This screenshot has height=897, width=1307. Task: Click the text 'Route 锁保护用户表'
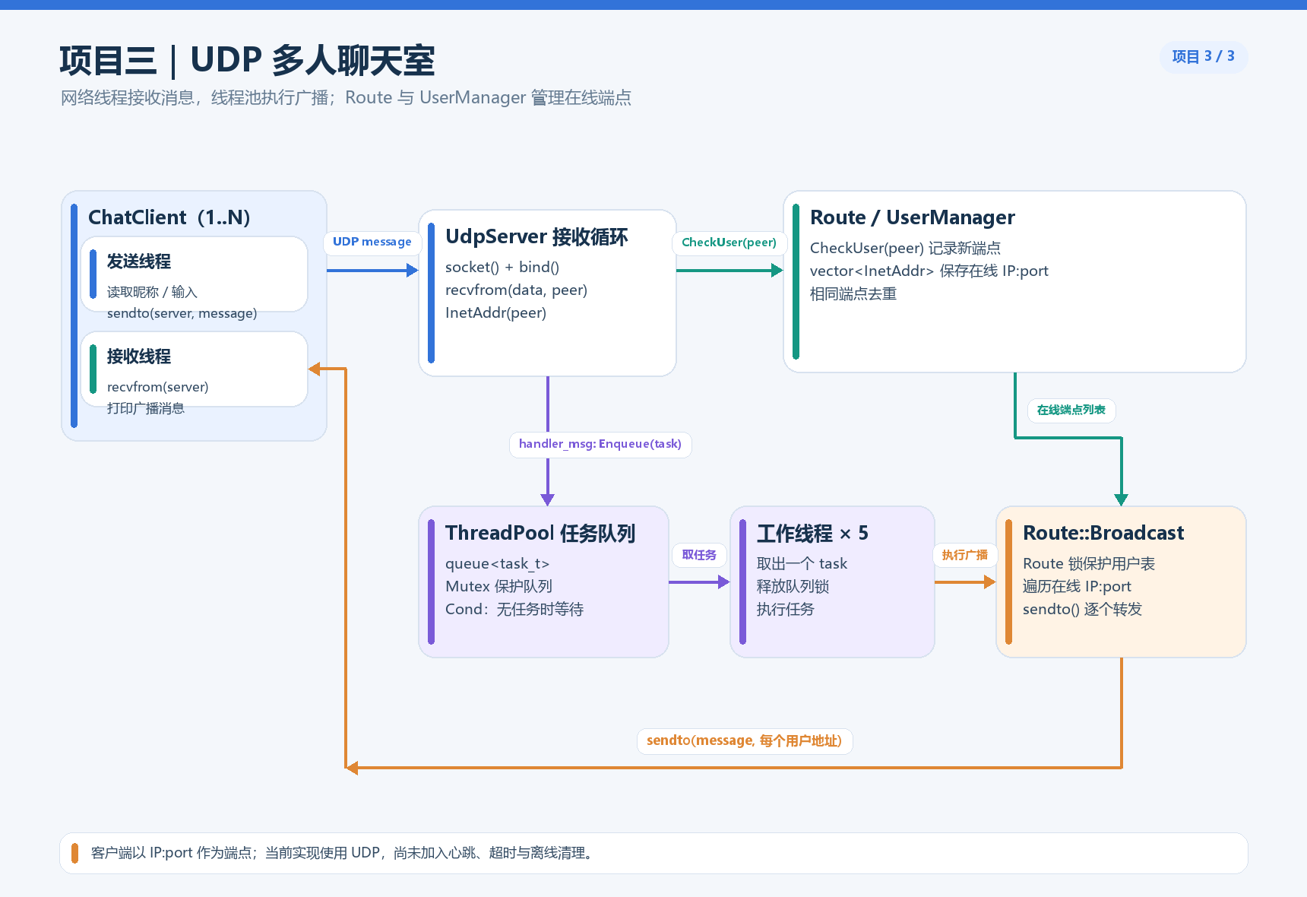point(1089,564)
